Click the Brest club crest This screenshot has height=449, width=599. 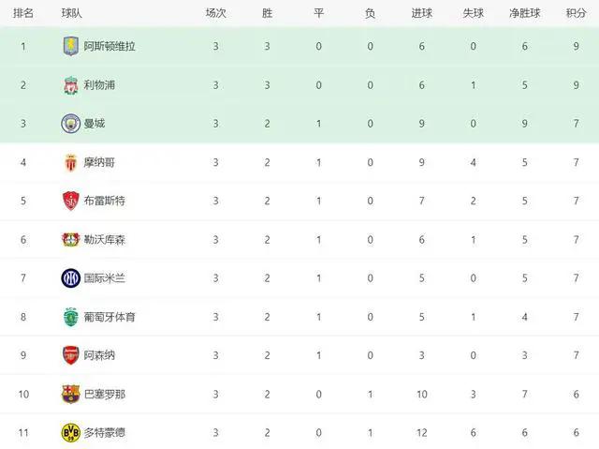coord(71,201)
